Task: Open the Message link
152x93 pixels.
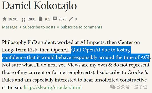Action: pyautogui.click(x=10, y=27)
